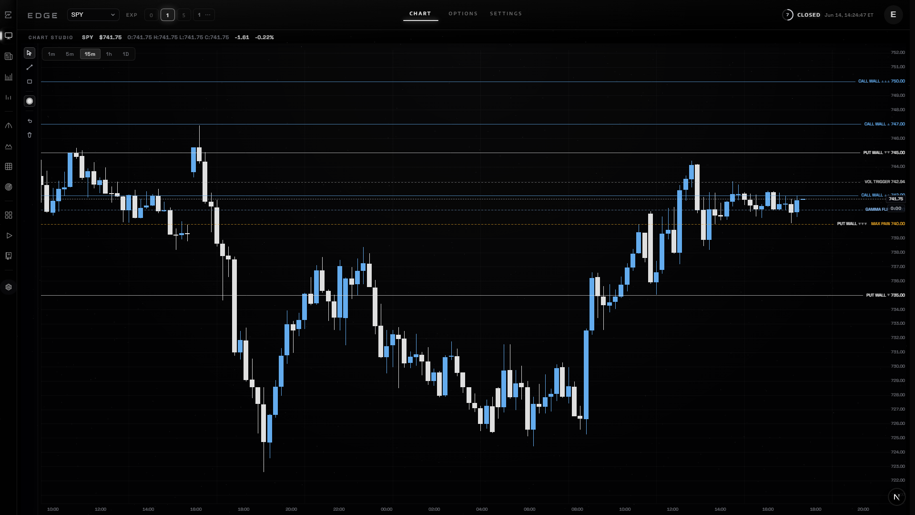Open the four-squares dashboard sidebar icon
This screenshot has height=515, width=915.
tap(9, 216)
